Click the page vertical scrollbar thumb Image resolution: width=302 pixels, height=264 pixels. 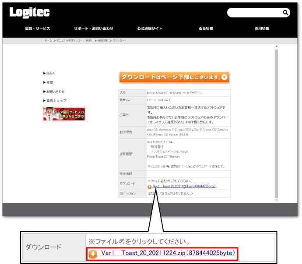point(276,124)
